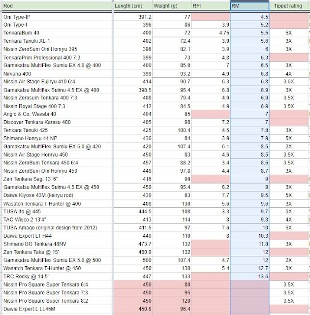This screenshot has height=315, width=310.
Task: Select the Tippet rating header cell
Action: tap(288, 6)
